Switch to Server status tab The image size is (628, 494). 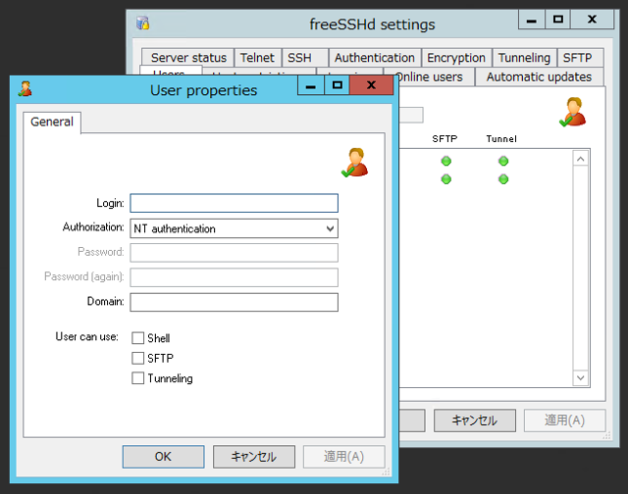pos(188,58)
